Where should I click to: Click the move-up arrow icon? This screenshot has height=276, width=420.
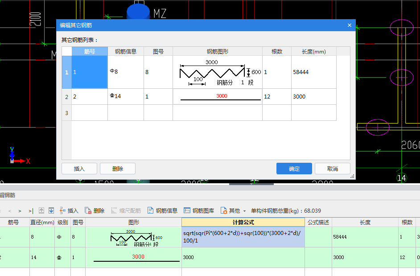tap(41, 210)
